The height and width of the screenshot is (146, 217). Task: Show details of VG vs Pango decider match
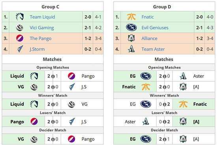point(53,139)
